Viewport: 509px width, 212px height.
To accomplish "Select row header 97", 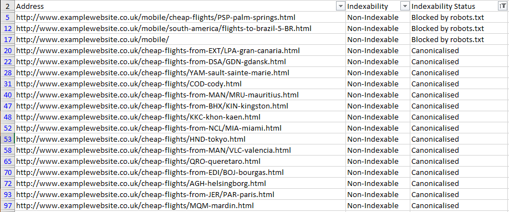I will [7, 205].
